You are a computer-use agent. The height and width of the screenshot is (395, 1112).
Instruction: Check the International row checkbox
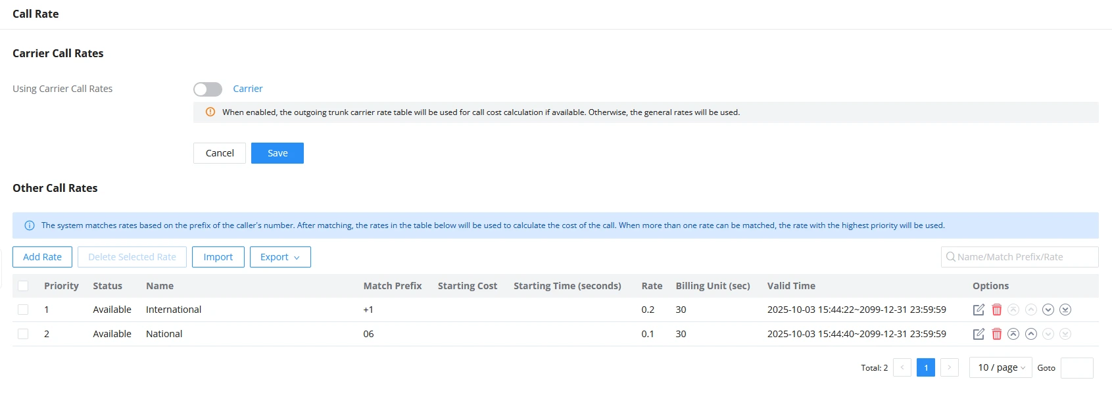[23, 310]
